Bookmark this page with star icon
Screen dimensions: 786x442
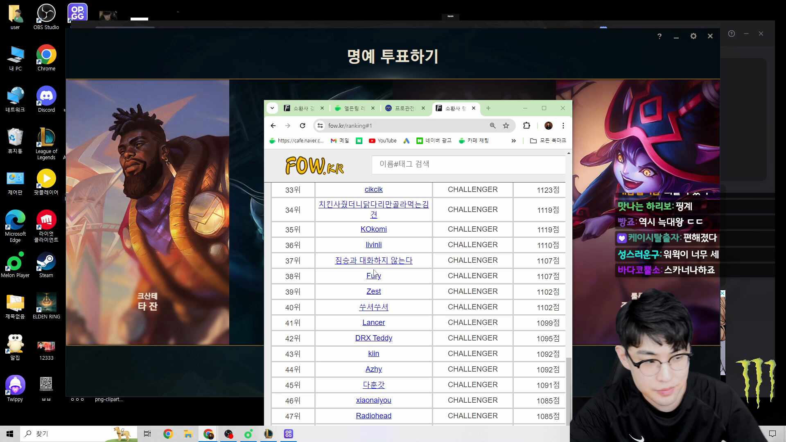click(x=506, y=126)
